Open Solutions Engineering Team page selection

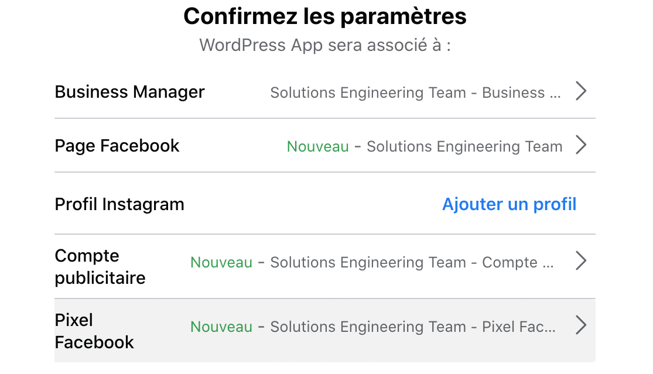point(464,146)
